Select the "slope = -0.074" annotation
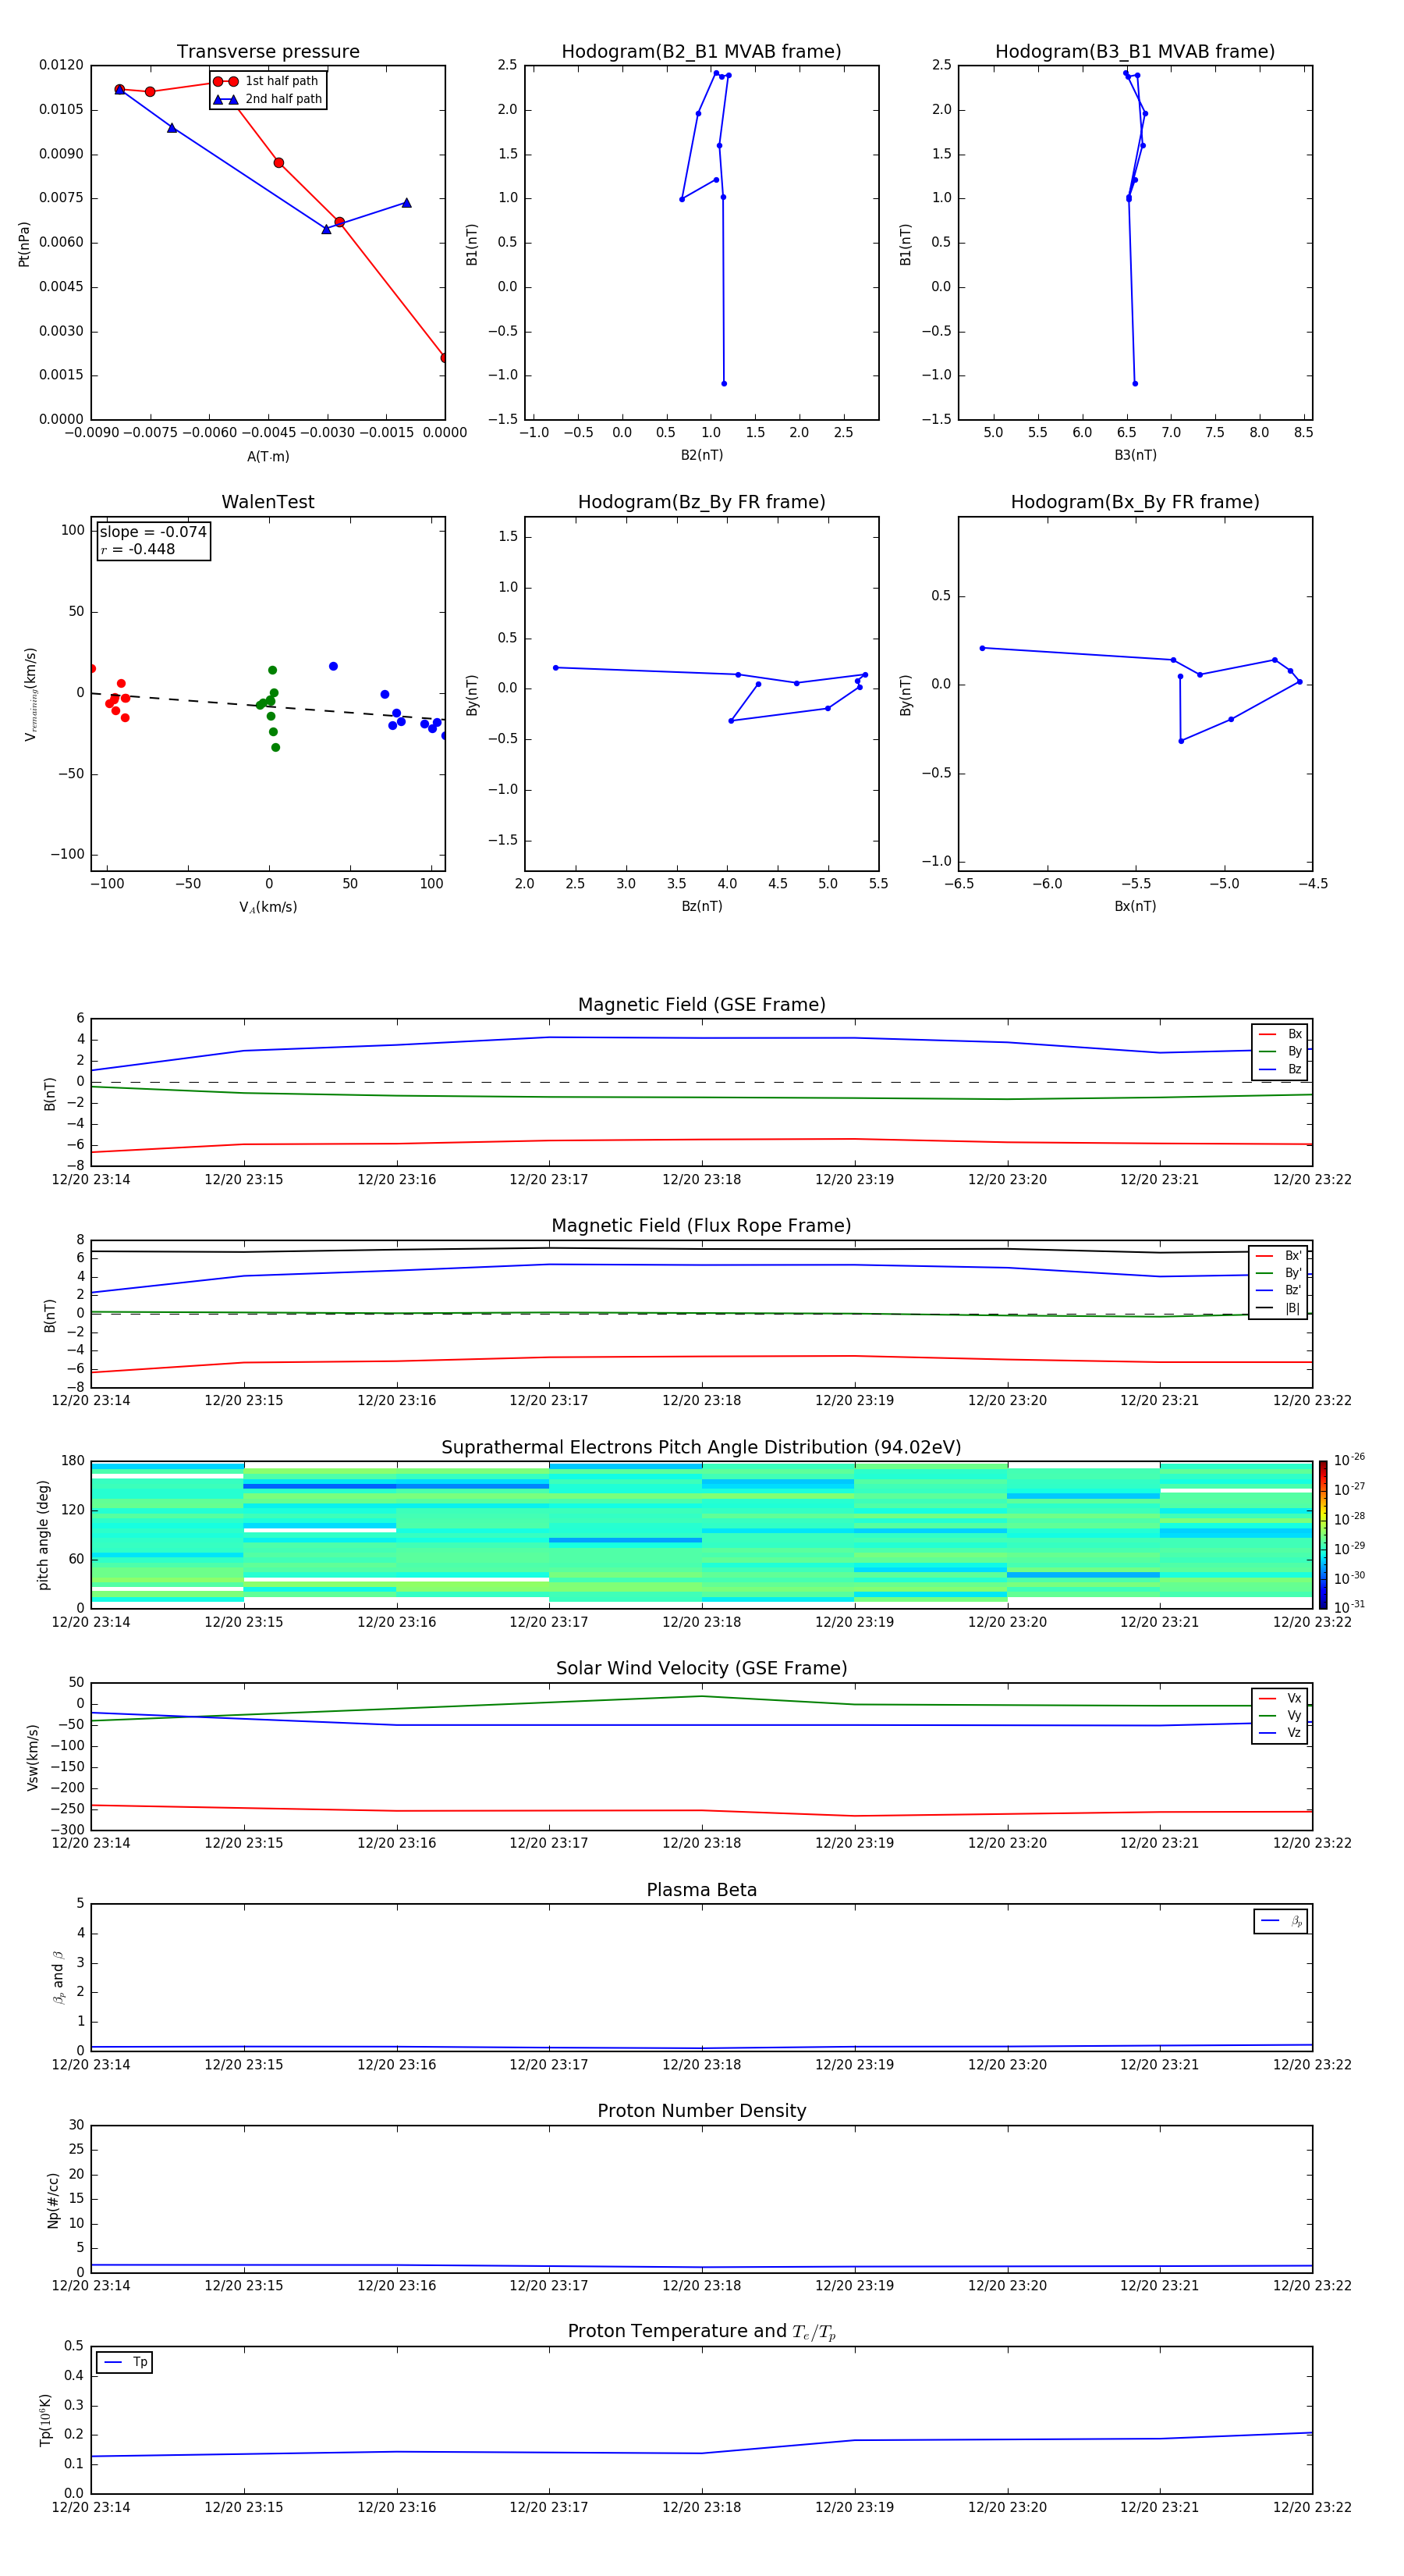 tap(153, 532)
